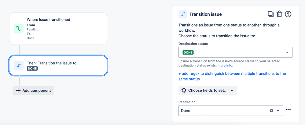This screenshot has width=305, height=125.
Task: Select the Then: Transition the issue card
Action: (58, 66)
